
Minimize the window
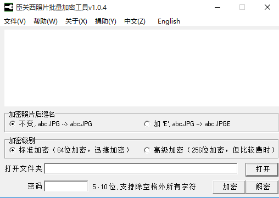[217, 8]
